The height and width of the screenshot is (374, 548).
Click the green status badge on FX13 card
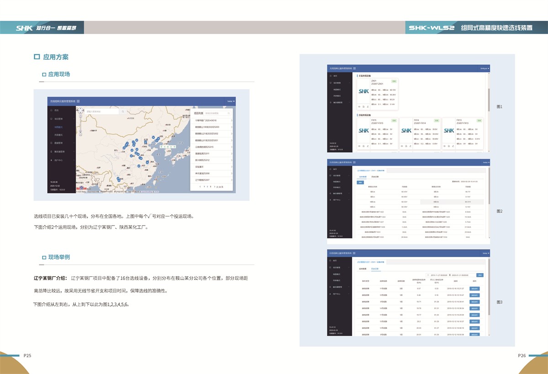coord(479,121)
